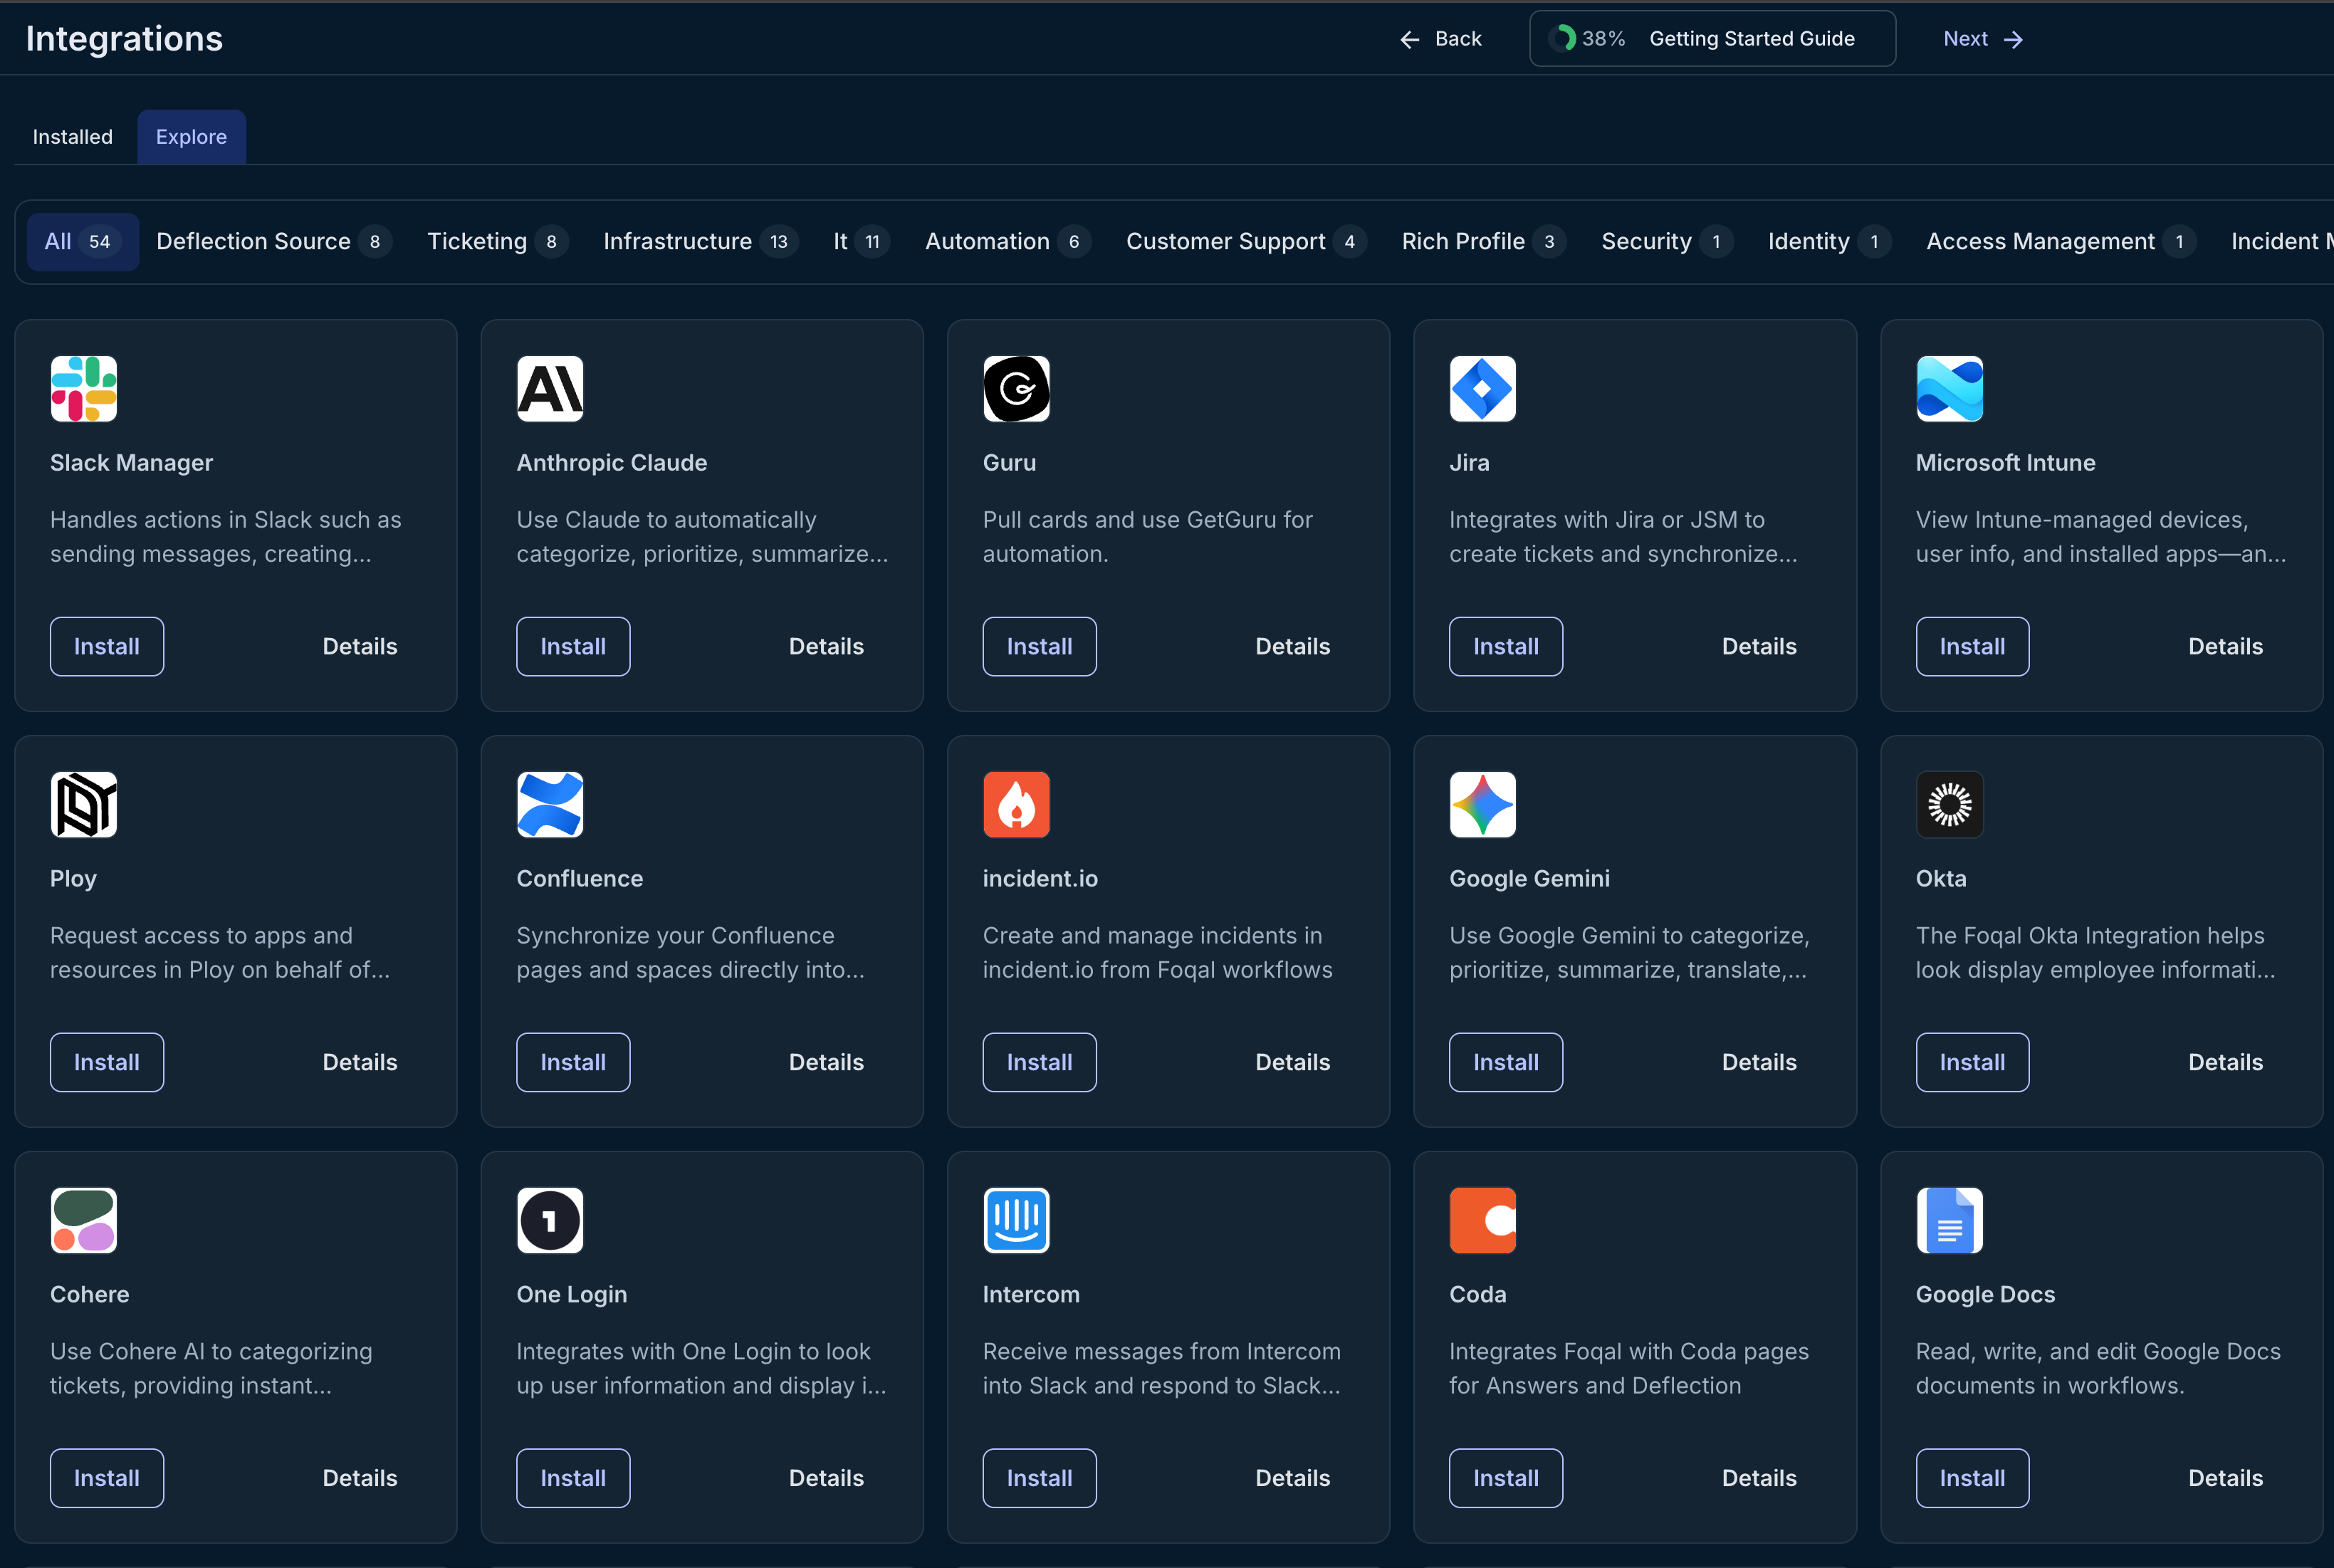
Task: View Details for One Login
Action: click(826, 1479)
